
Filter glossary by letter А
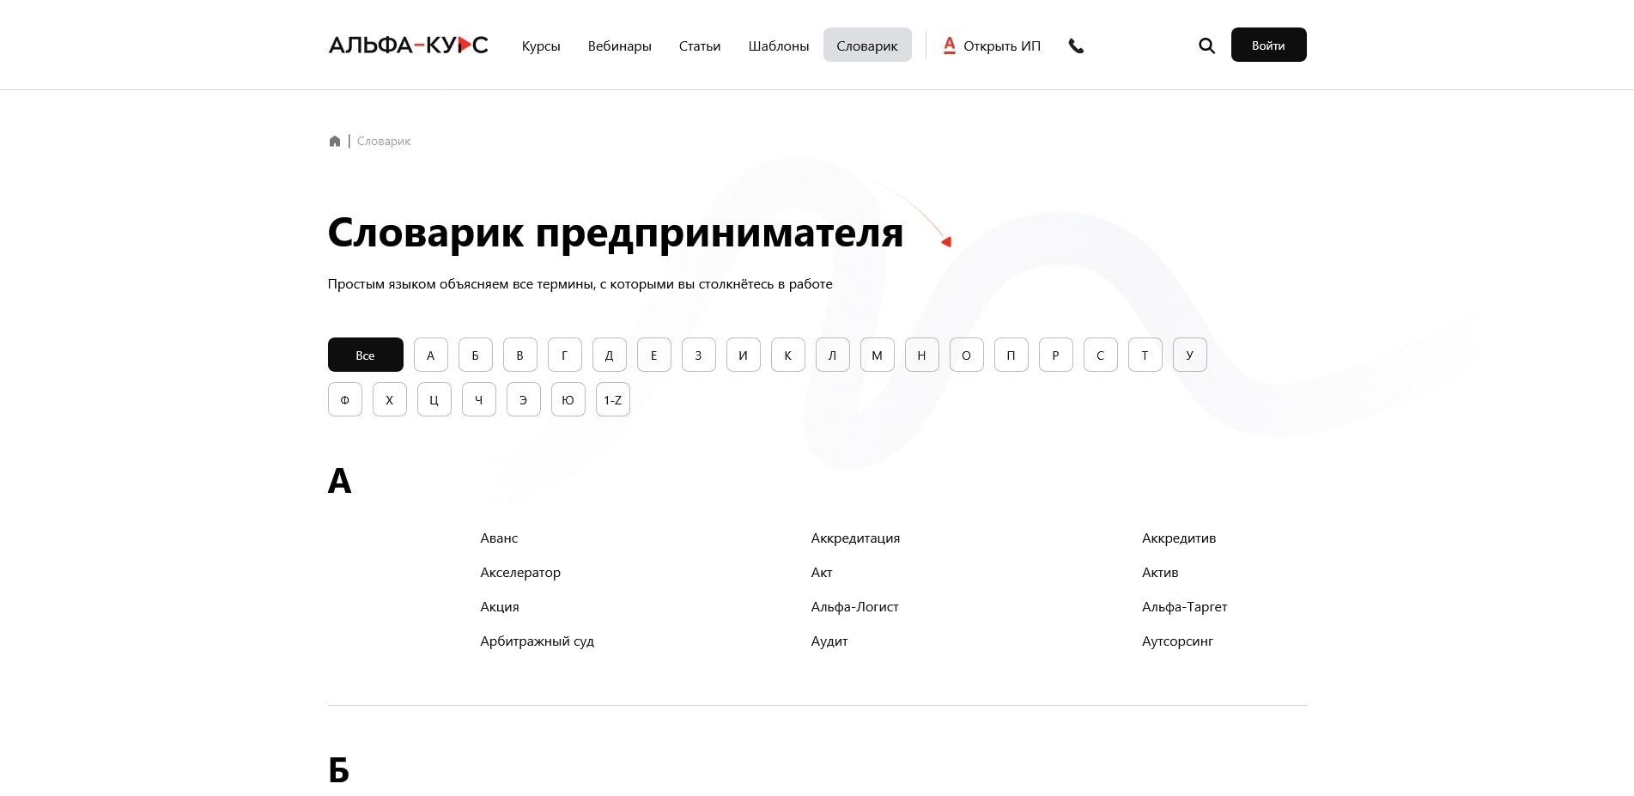coord(430,355)
